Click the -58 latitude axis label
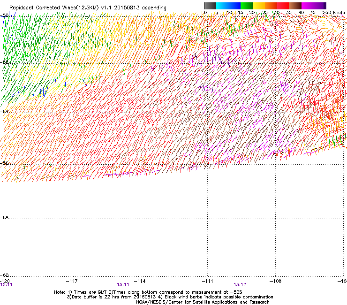Image resolution: width=347 pixels, height=305 pixels. click(4, 218)
